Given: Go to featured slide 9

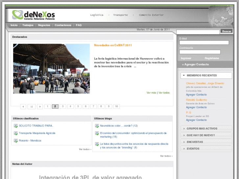Looking at the screenshot, I should (x=109, y=106).
